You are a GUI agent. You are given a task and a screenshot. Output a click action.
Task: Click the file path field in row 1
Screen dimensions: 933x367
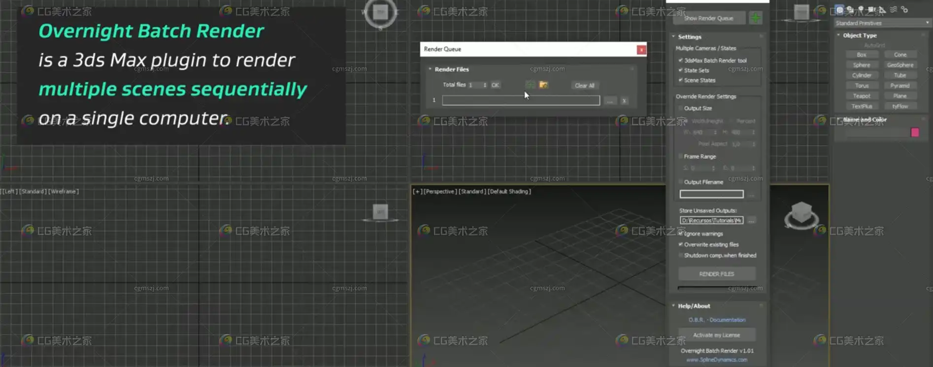pos(521,100)
